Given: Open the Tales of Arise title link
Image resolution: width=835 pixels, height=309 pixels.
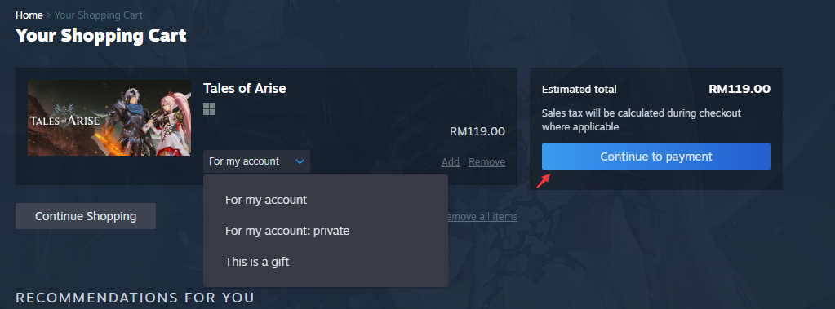Looking at the screenshot, I should 244,88.
